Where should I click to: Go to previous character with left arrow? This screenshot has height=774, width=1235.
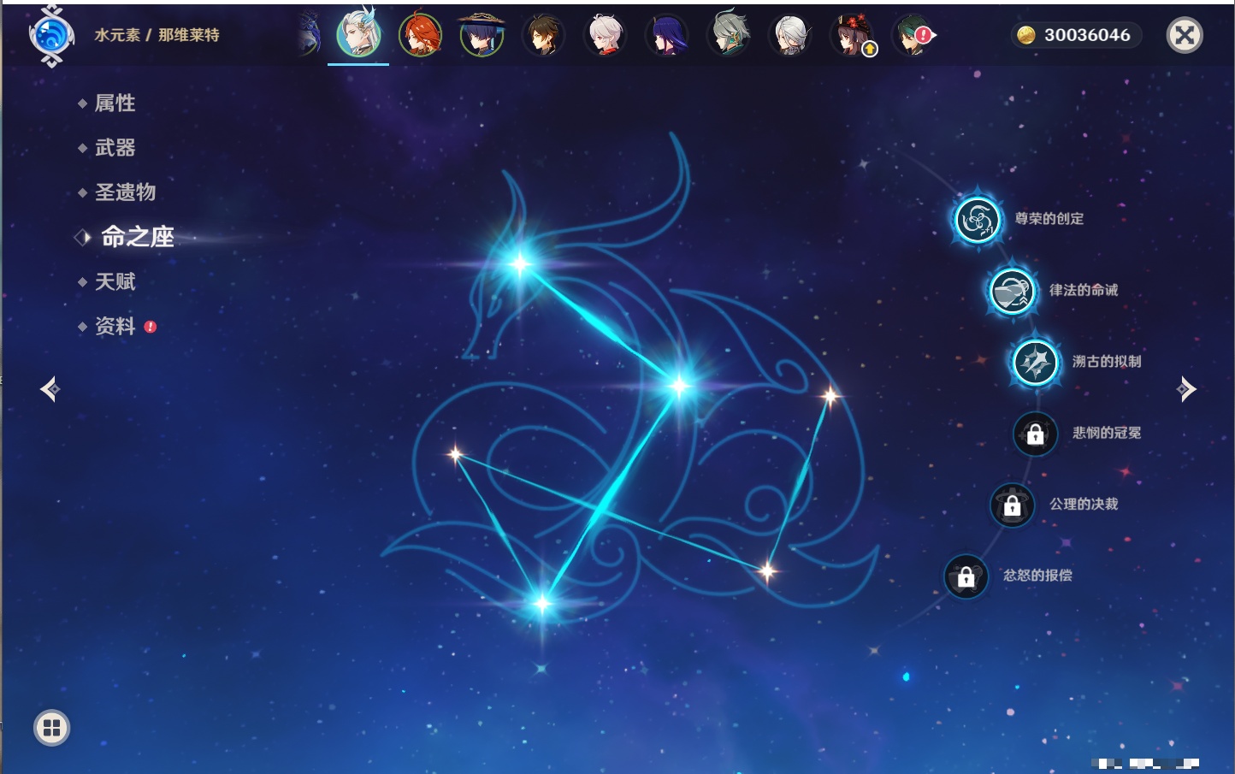coord(50,389)
